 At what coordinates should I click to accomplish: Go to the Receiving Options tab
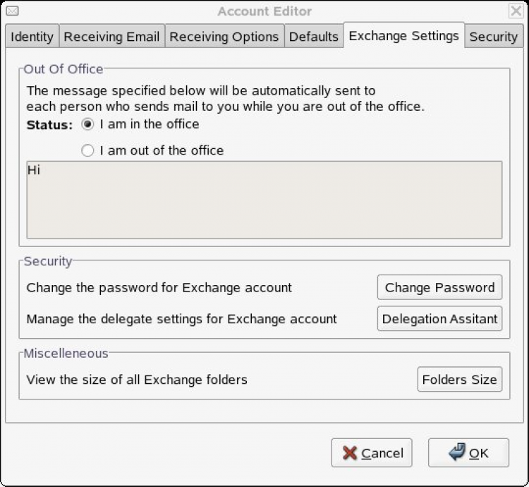pyautogui.click(x=224, y=37)
